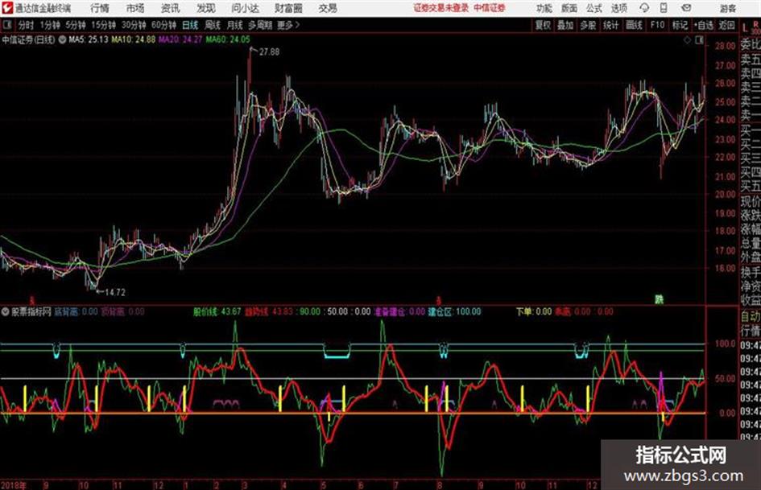This screenshot has width=761, height=490.
Task: Expand the 更多 > period options
Action: (x=288, y=25)
